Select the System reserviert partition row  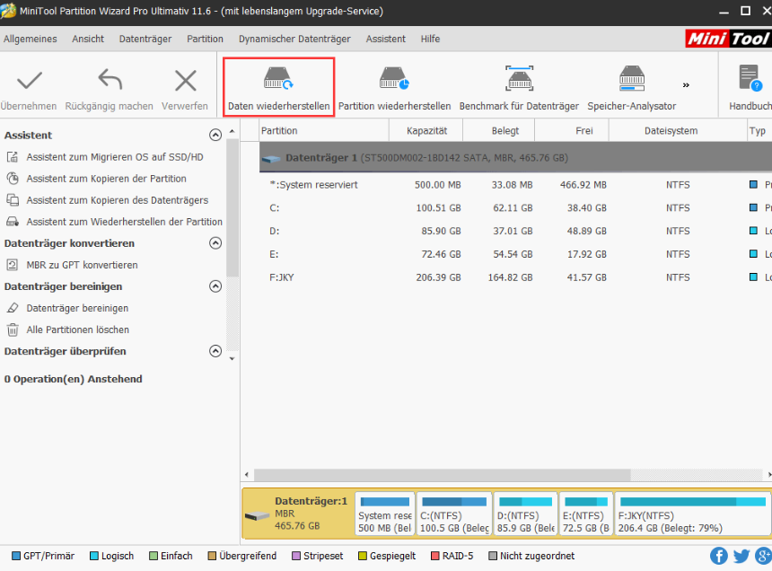point(515,185)
